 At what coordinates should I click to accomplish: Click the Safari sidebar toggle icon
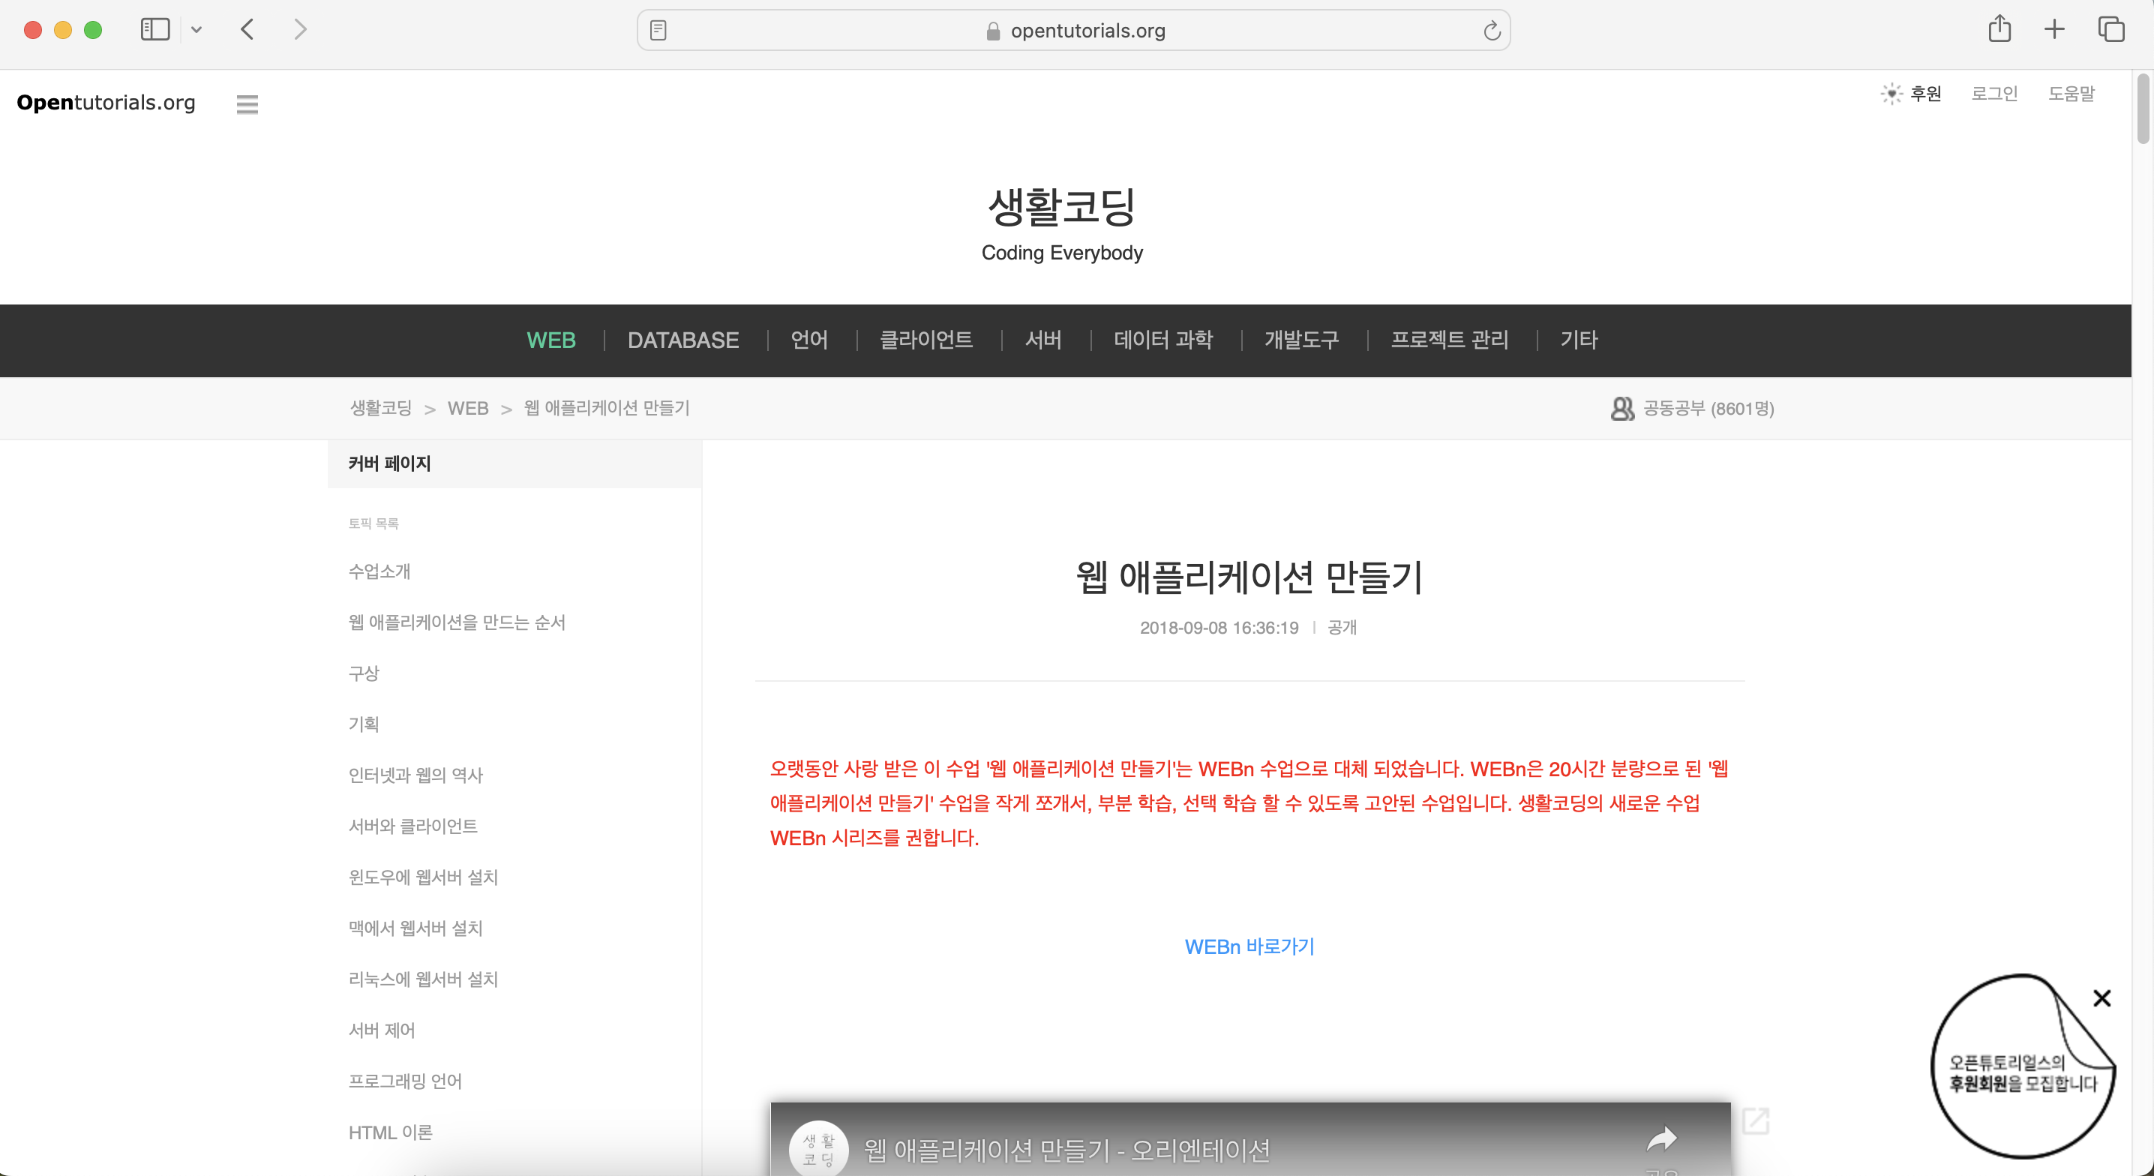click(x=154, y=30)
